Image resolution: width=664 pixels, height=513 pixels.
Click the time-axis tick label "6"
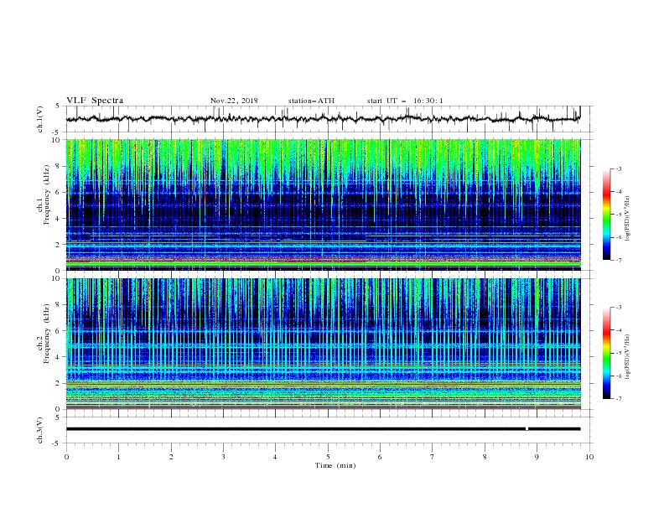tap(381, 457)
